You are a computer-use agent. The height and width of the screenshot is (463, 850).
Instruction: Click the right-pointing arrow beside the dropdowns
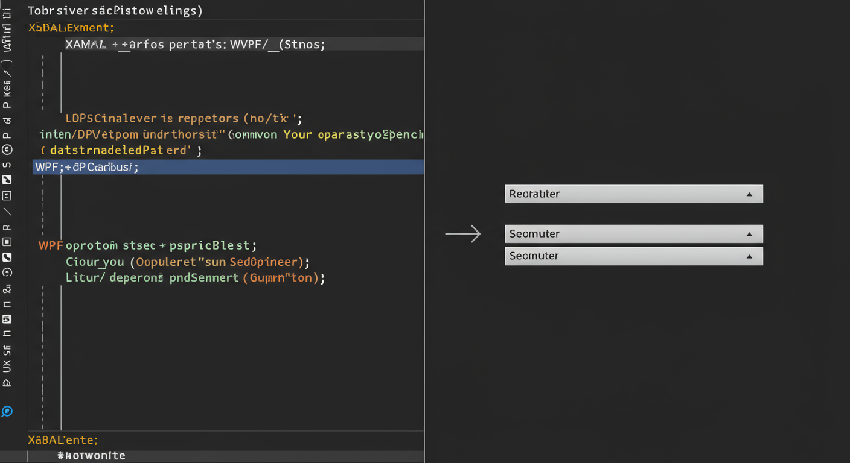[462, 233]
